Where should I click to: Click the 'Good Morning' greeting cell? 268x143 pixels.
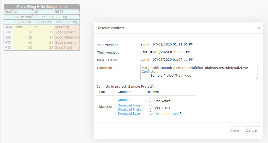(66, 32)
